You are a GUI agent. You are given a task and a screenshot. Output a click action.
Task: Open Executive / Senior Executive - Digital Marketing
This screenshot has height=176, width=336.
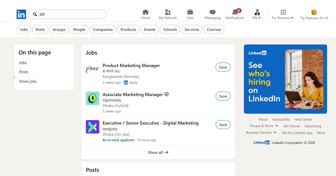[x=151, y=123]
